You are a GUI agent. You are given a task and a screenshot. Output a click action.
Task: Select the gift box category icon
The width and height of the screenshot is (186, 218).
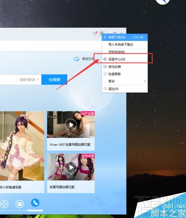click(20, 204)
